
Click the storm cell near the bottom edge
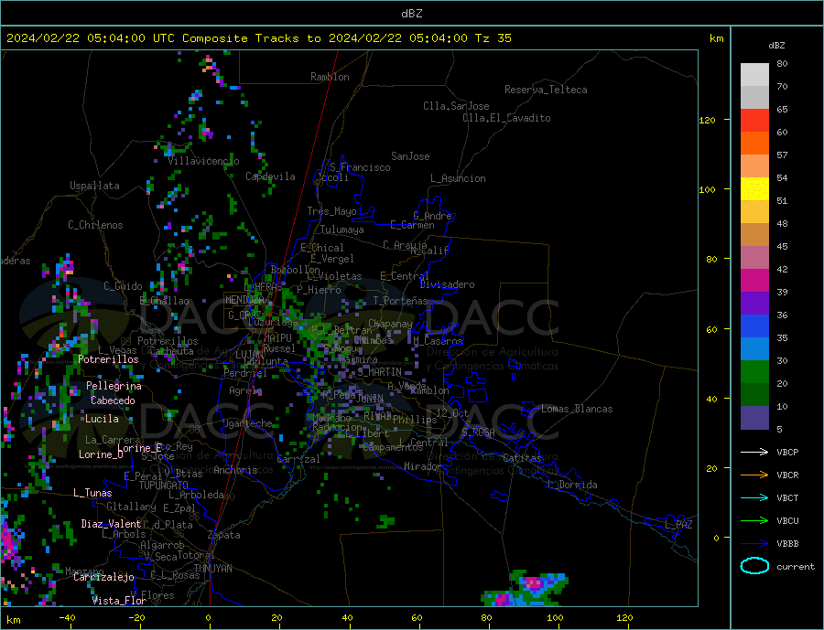(526, 589)
